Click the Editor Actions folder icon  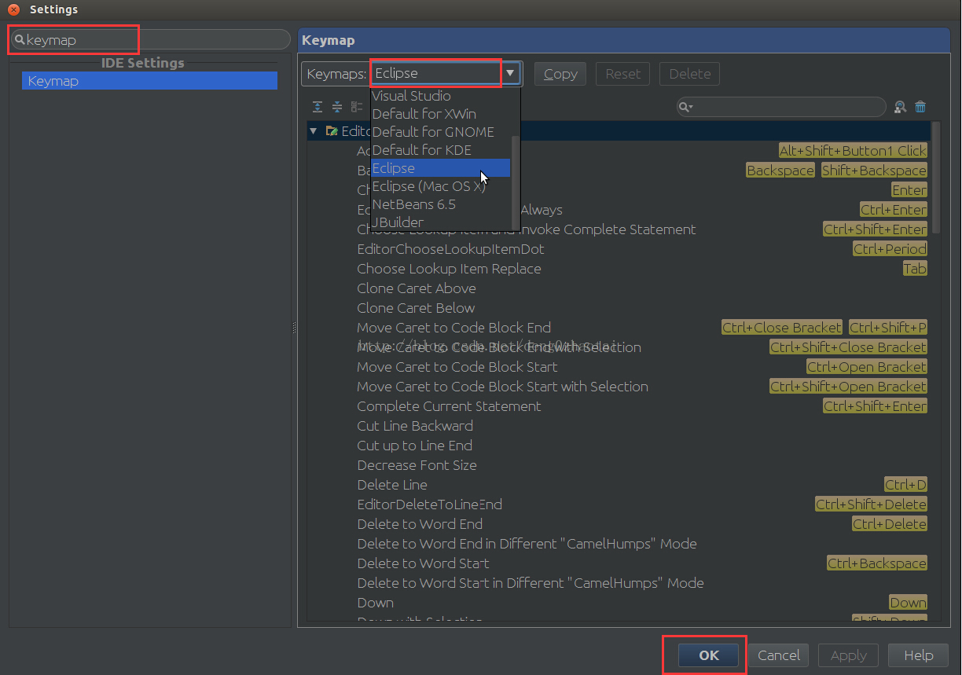pyautogui.click(x=332, y=131)
